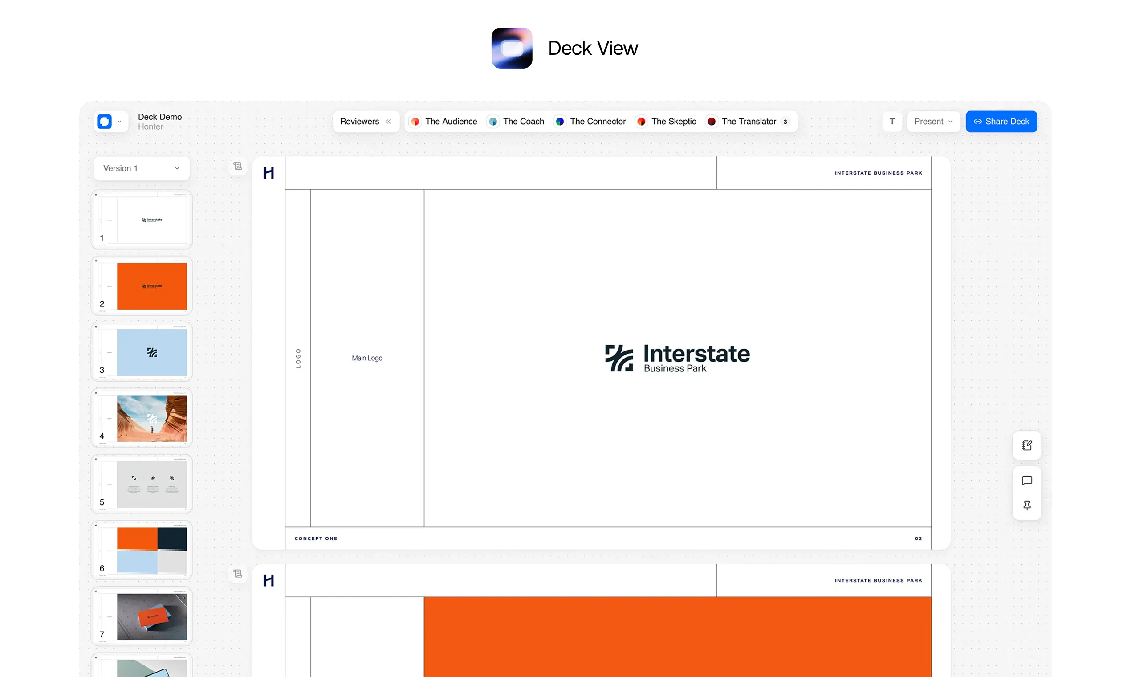Viewport: 1131px width, 677px height.
Task: Select The Connector reviewer
Action: pos(590,121)
